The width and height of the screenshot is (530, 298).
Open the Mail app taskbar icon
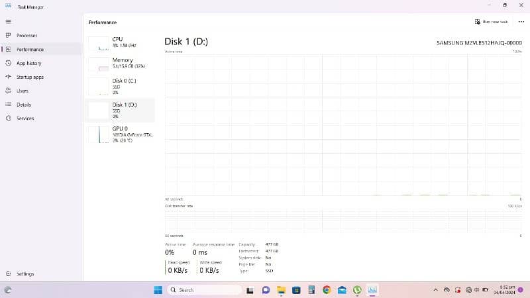(342, 290)
